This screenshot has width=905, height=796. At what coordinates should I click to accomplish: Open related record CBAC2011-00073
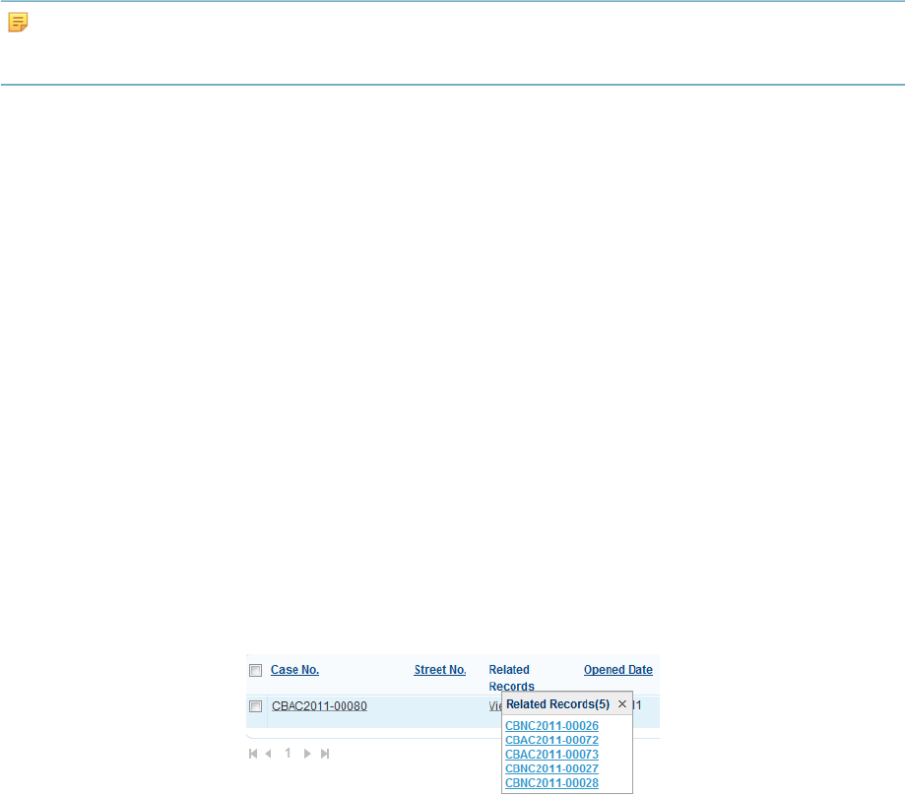[551, 755]
